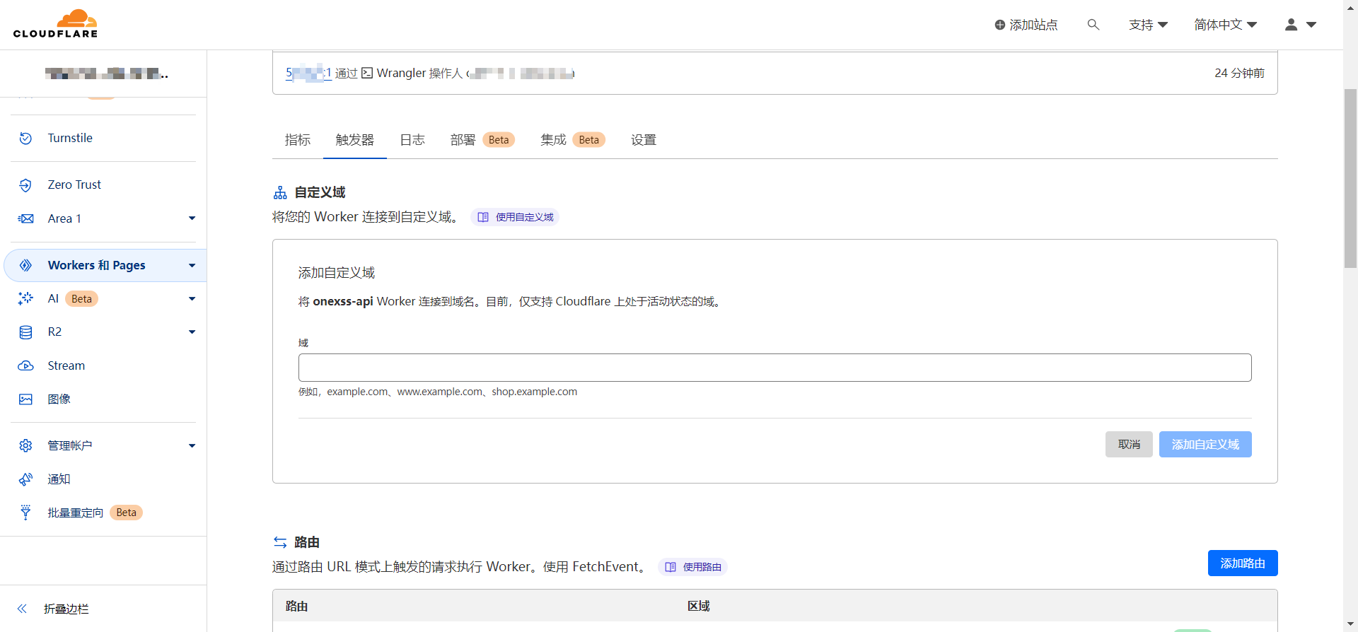Screen dimensions: 1358x632
Task: Expand the 管理帐户 submenu arrow
Action: (192, 445)
